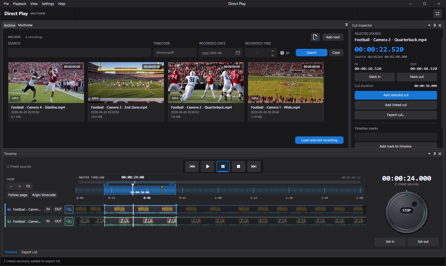Close the Timeline panel

point(440,154)
